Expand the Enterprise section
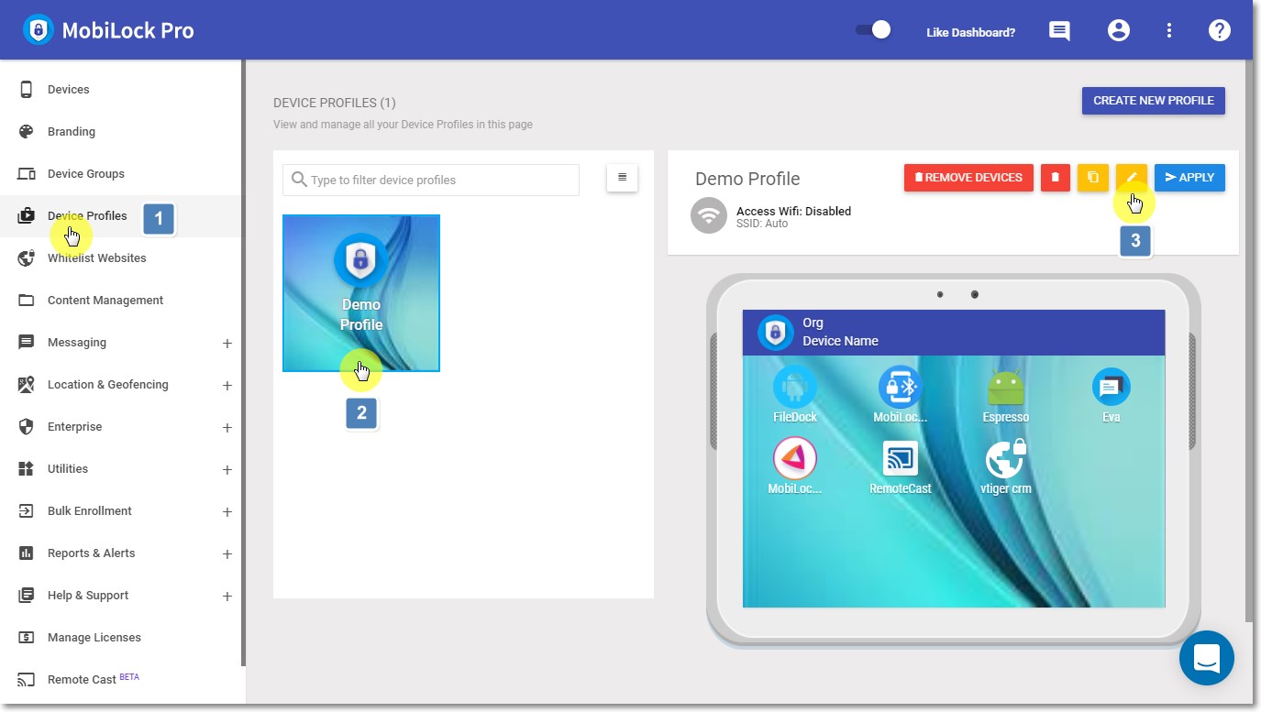 [x=227, y=428]
